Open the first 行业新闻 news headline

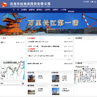pos(35,51)
